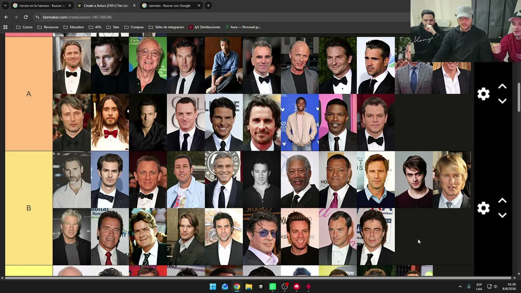Select the black-and-white shirtless portrait in tier B
The image size is (521, 293).
[x=262, y=179]
